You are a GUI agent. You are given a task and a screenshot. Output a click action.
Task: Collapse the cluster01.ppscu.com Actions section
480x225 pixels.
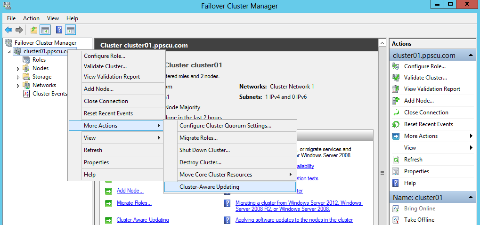point(471,56)
